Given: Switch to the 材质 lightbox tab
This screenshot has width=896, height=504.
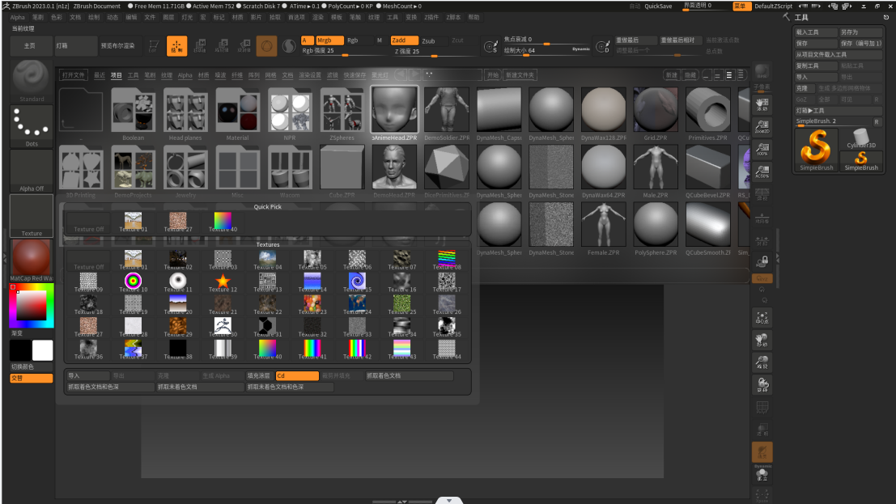Looking at the screenshot, I should tap(203, 75).
